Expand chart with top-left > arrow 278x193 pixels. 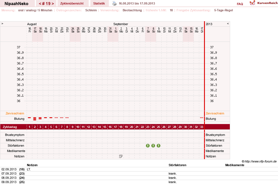tap(2, 23)
